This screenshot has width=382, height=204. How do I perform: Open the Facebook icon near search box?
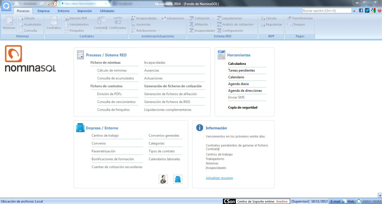tap(361, 10)
